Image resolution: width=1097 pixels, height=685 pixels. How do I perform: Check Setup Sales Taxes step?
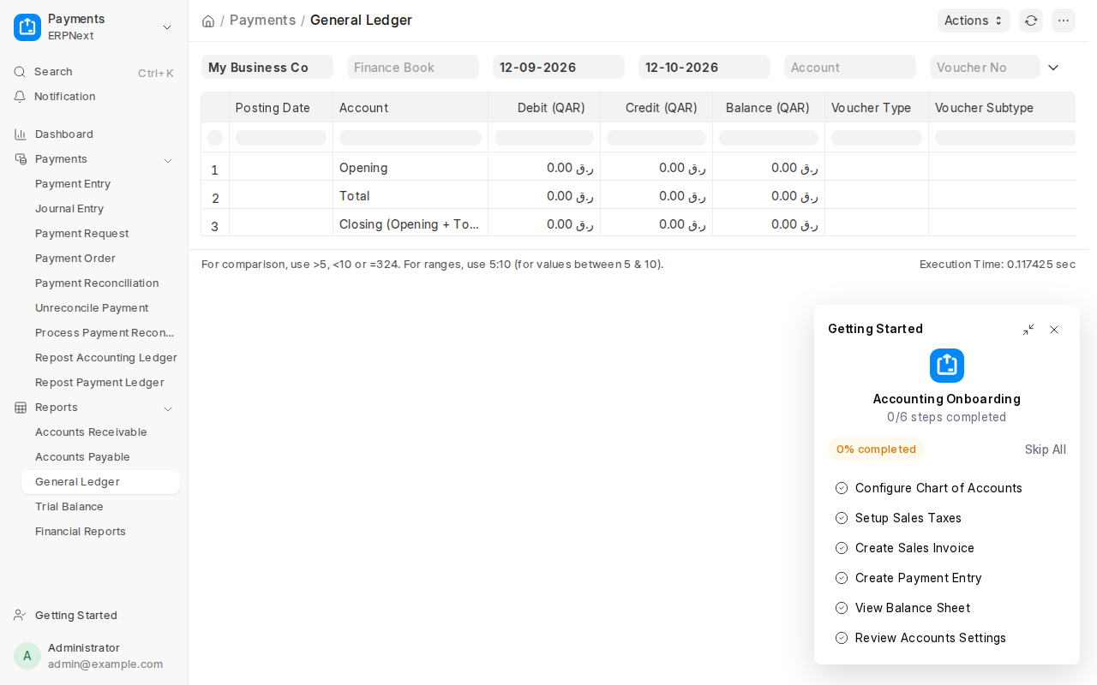tap(842, 518)
